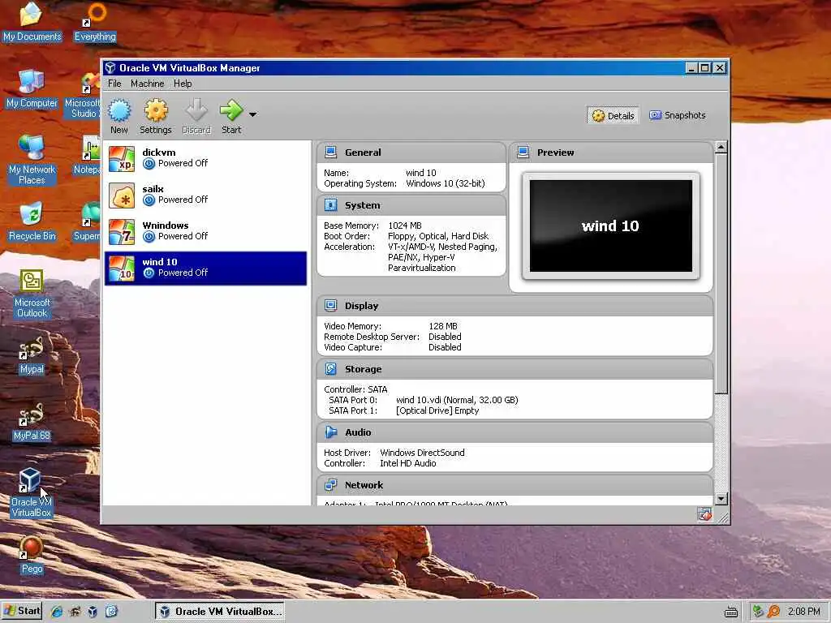This screenshot has height=623, width=831.
Task: Open Oracle VM VirtualBox desktop shortcut
Action: (32, 492)
